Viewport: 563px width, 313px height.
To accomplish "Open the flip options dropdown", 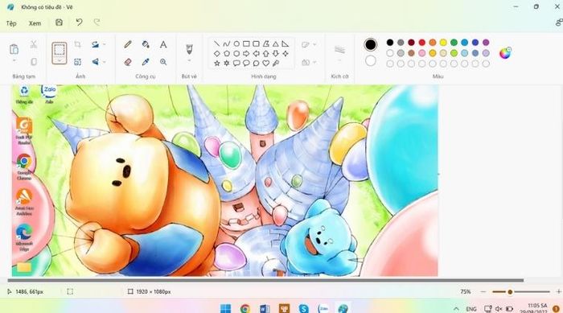I will coord(104,62).
